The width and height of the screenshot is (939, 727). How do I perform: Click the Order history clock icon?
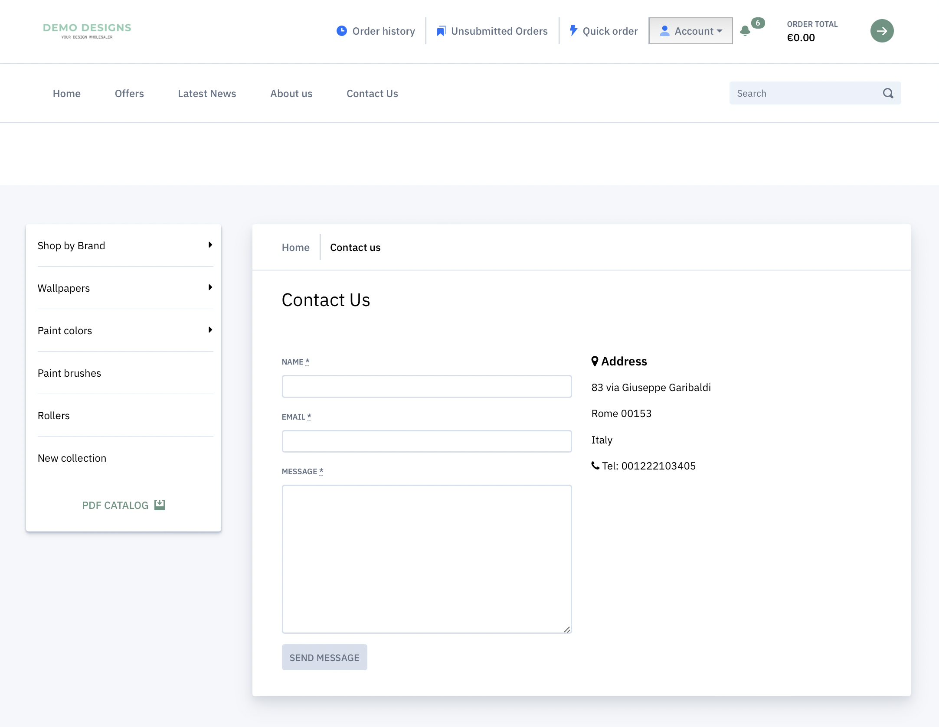coord(341,31)
